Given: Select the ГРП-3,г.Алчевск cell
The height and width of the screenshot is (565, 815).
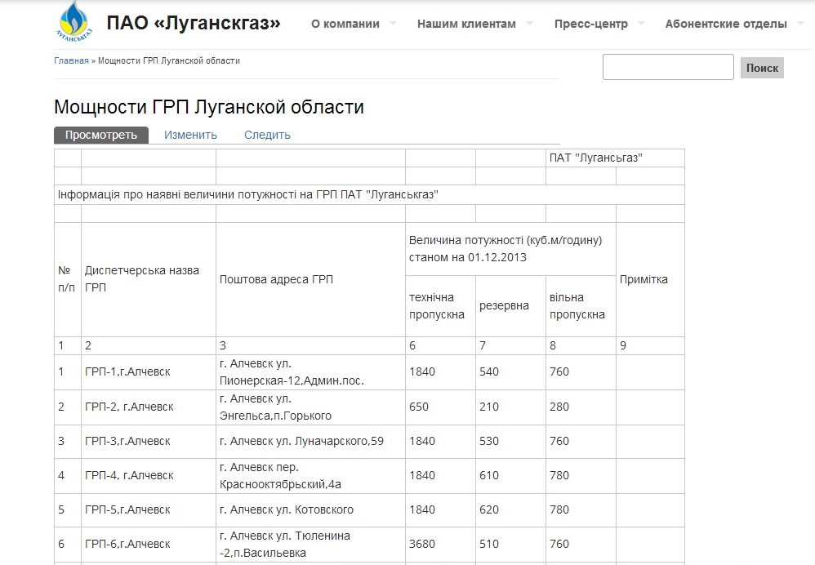Looking at the screenshot, I should pos(148,441).
